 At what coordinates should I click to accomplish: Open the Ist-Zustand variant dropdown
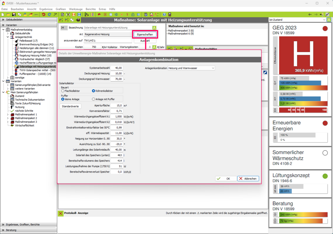pyautogui.click(x=297, y=20)
